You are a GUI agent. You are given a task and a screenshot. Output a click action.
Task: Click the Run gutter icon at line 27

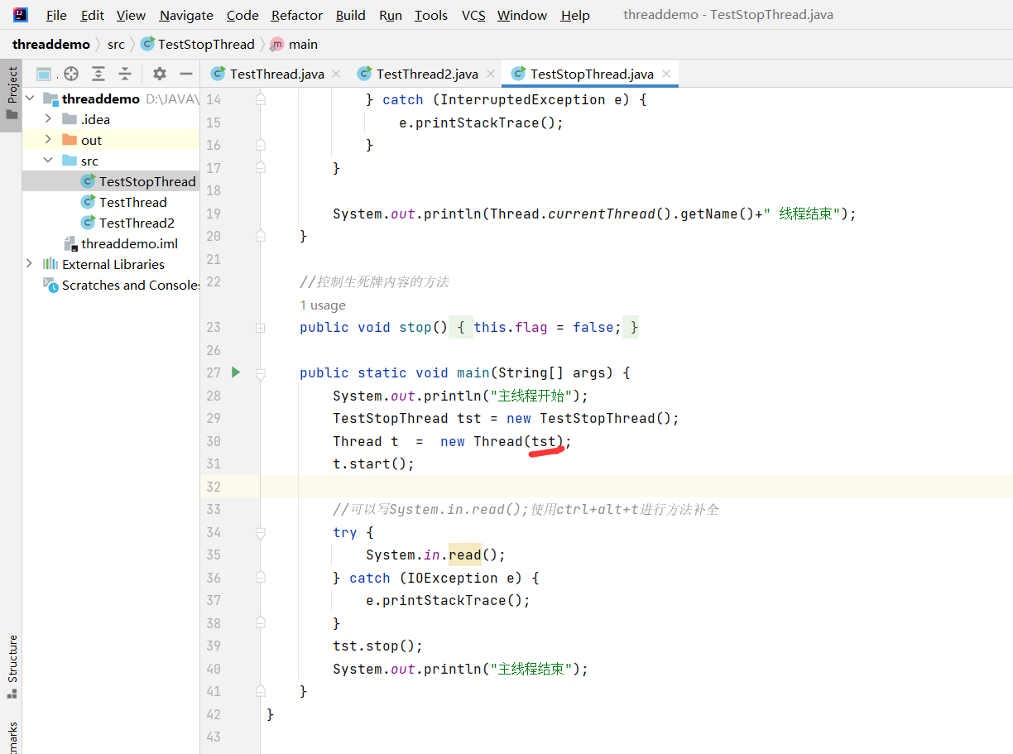(x=236, y=372)
